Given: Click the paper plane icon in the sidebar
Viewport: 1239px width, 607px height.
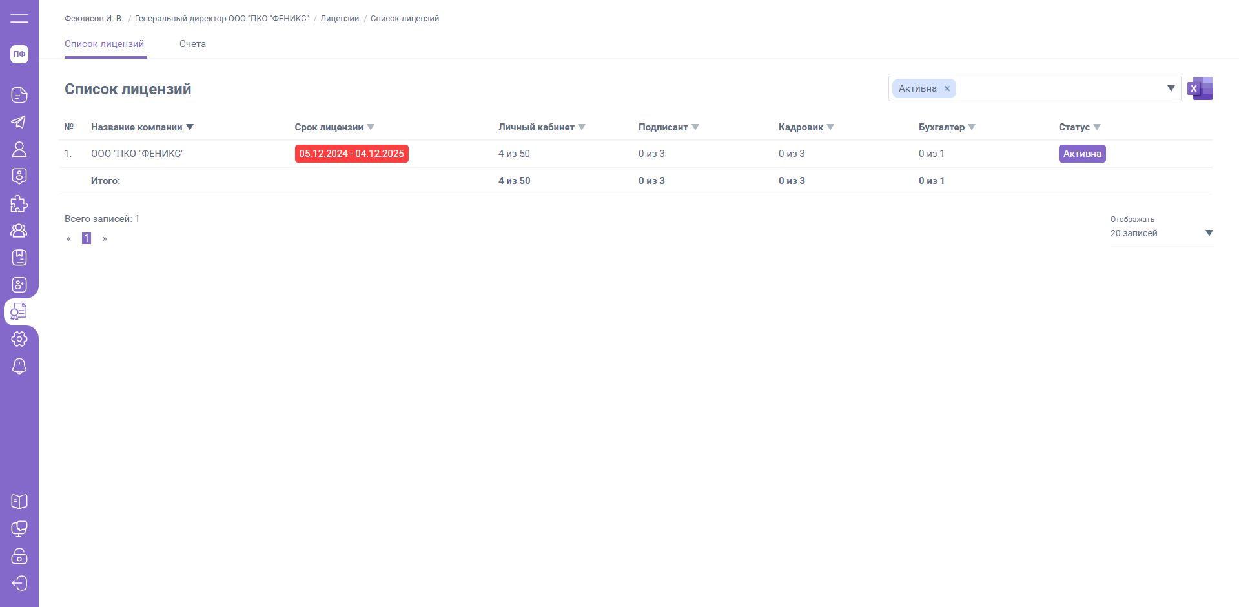Looking at the screenshot, I should pos(19,122).
